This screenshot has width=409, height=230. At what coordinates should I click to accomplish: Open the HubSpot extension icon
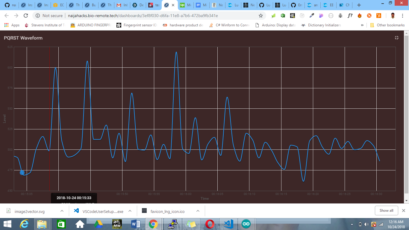[378, 16]
